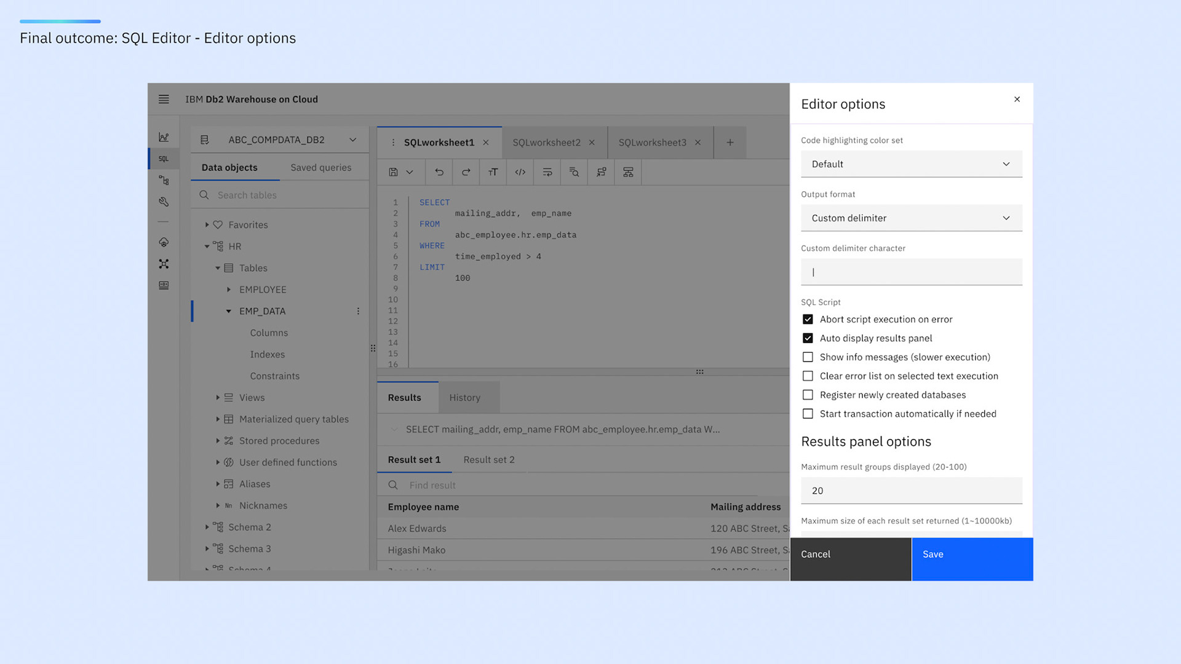Click the Redo icon in the SQL toolbar
The width and height of the screenshot is (1181, 664).
pos(466,172)
